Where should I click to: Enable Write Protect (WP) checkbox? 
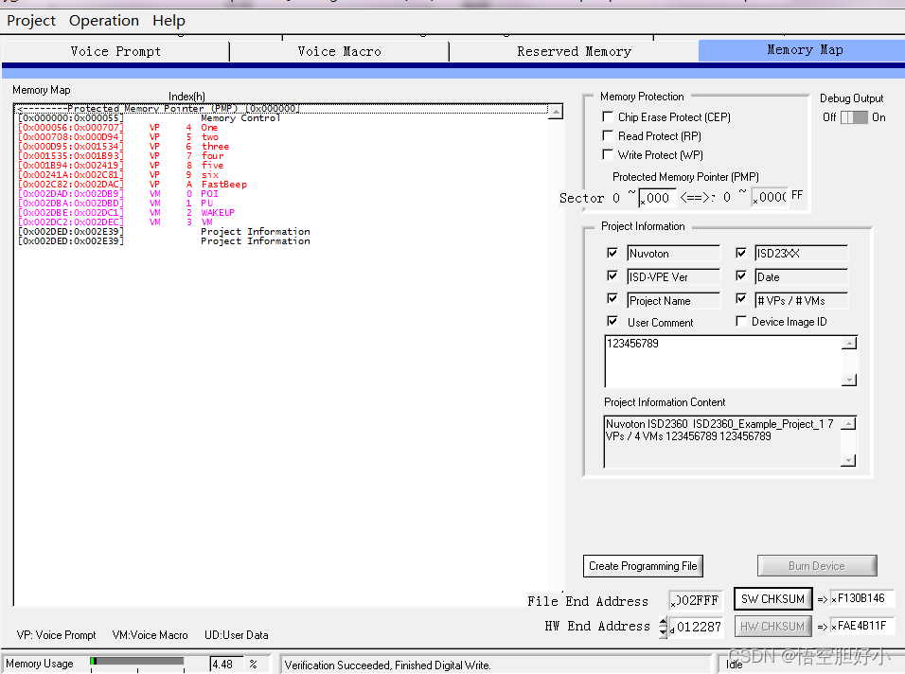coord(607,154)
